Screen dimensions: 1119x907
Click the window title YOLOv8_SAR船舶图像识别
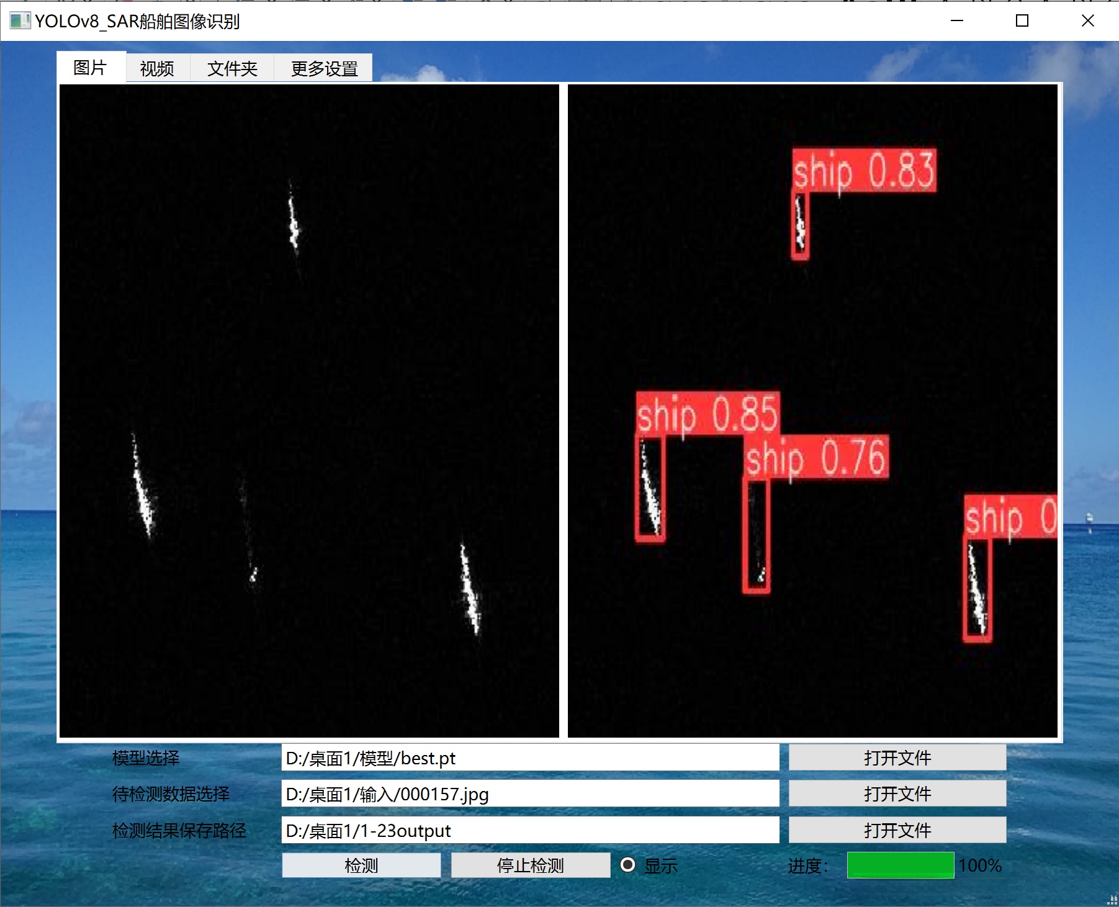tap(137, 22)
